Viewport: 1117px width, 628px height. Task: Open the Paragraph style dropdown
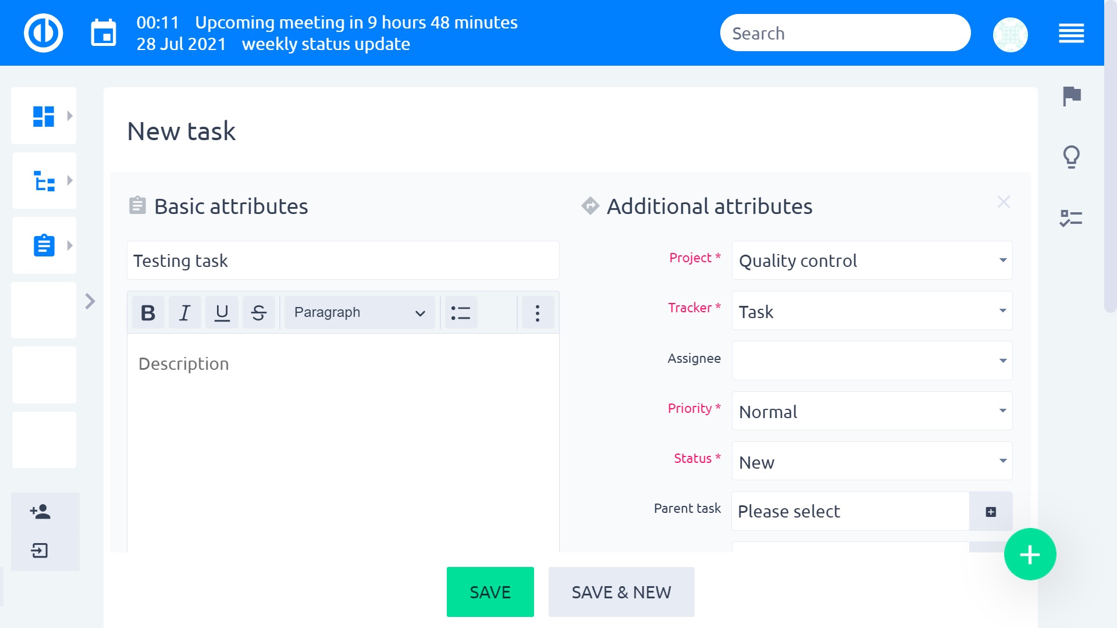tap(360, 313)
